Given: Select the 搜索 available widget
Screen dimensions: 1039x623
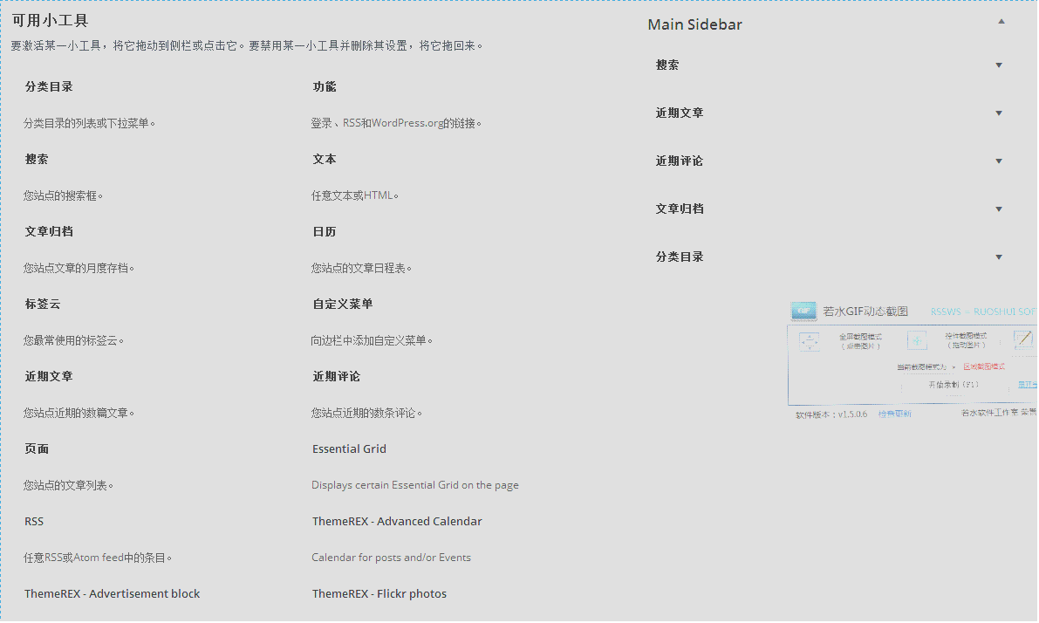Looking at the screenshot, I should coord(37,159).
